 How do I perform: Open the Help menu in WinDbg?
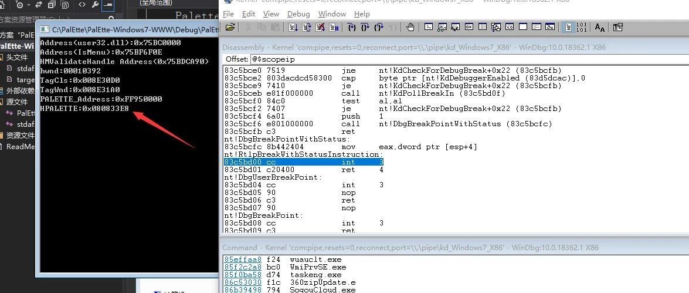(362, 14)
